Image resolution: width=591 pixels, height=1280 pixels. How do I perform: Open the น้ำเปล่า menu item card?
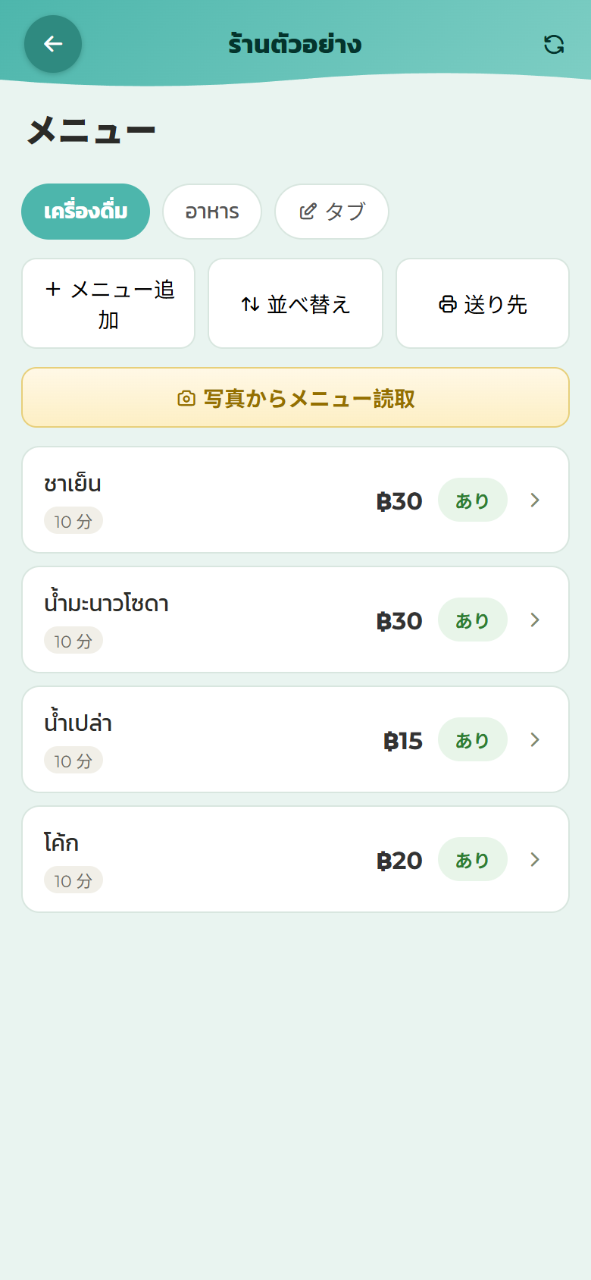[295, 739]
